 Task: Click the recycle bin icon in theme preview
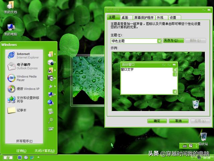[x=196, y=104]
